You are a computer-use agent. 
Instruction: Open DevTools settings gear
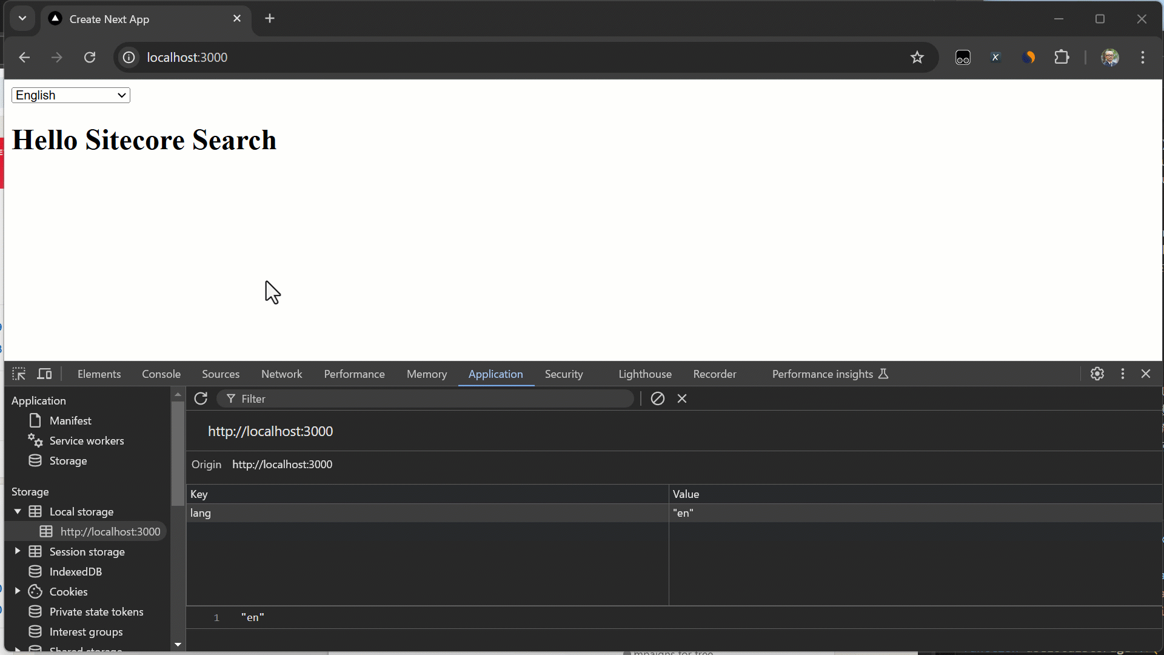pyautogui.click(x=1097, y=374)
